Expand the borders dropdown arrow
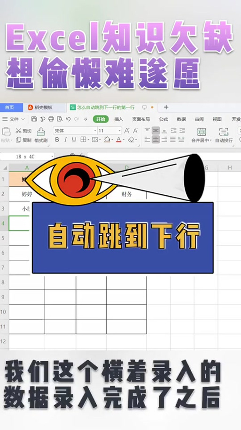Viewport: 241px width, 430px height. tap(88, 140)
